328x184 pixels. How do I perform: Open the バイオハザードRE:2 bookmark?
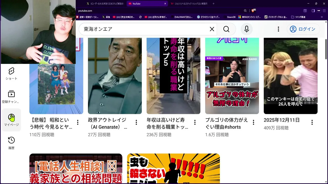pyautogui.click(x=275, y=17)
